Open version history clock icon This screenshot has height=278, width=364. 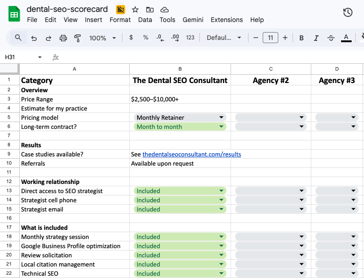(347, 12)
